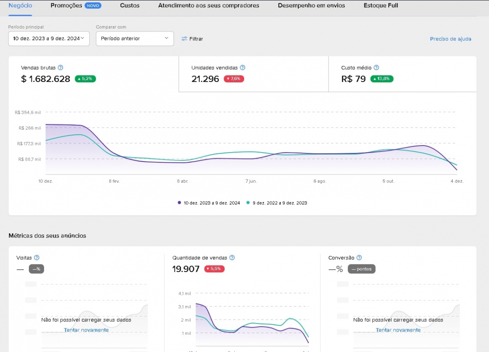Click the "Período principal" field label

click(26, 27)
